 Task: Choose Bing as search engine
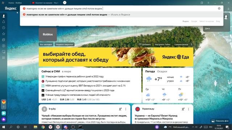point(218,21)
